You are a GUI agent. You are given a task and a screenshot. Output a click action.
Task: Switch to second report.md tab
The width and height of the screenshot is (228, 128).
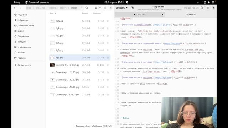click(191, 14)
